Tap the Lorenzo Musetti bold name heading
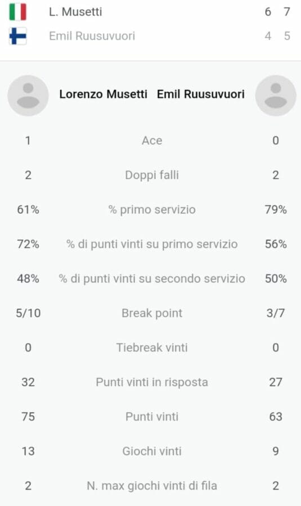 pos(103,94)
